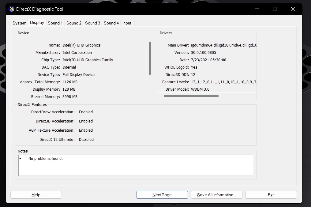Click the Next Page button
Image resolution: width=311 pixels, height=207 pixels.
[162, 195]
